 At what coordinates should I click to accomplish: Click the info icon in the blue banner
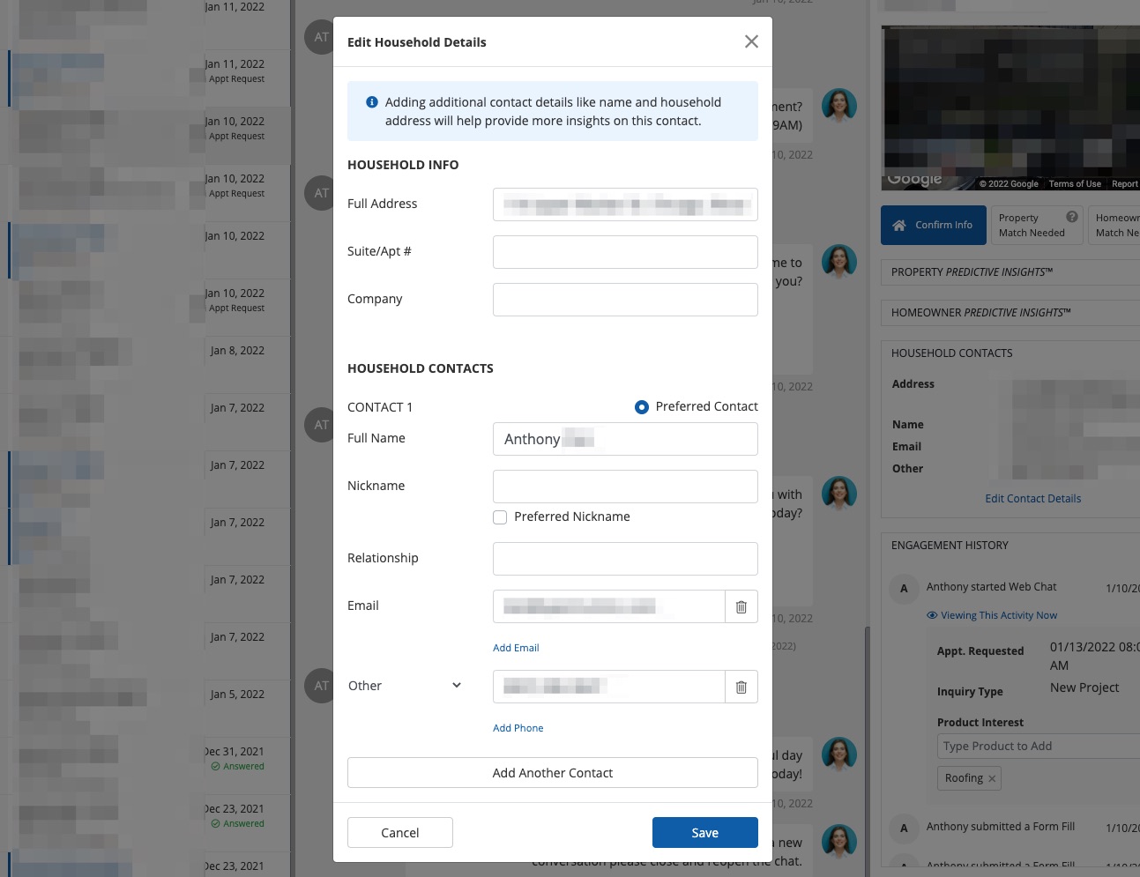point(372,102)
